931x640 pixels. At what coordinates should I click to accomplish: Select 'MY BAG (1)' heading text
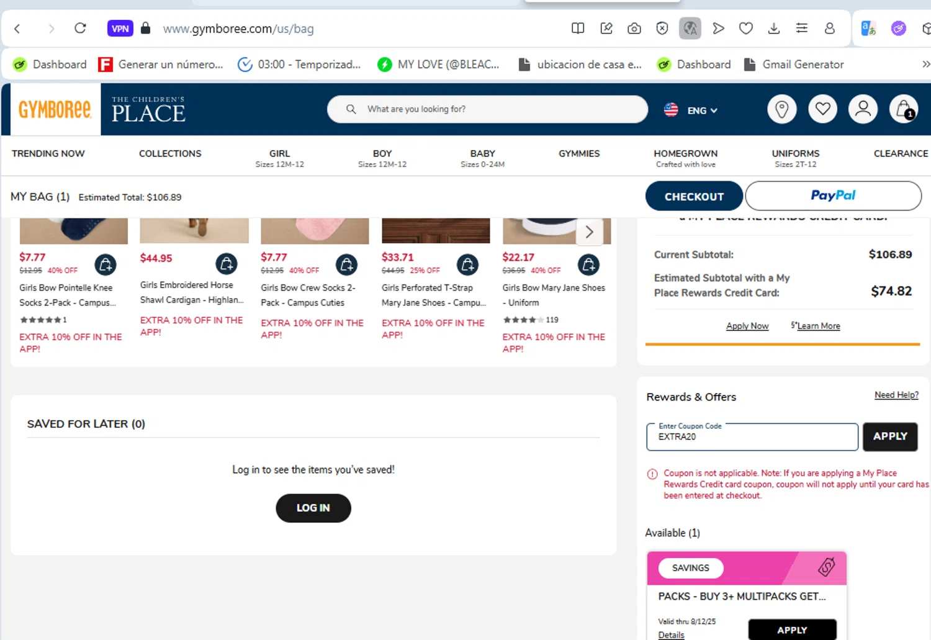(x=40, y=197)
